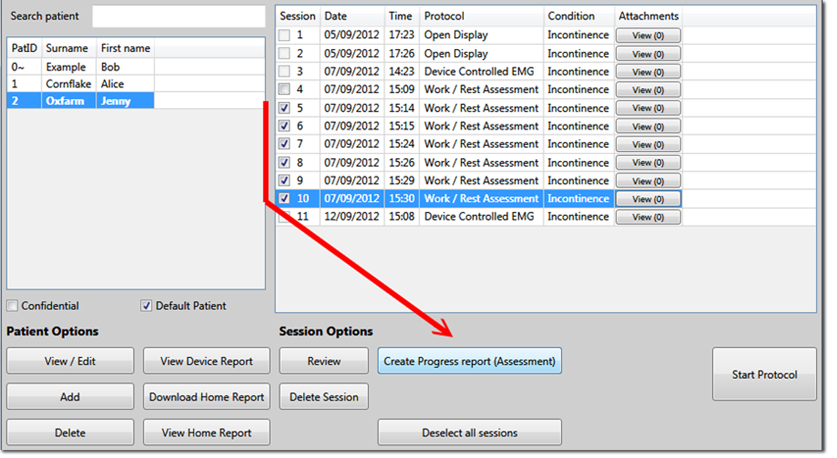Enable the Confidential checkbox
This screenshot has width=837, height=458.
[13, 306]
